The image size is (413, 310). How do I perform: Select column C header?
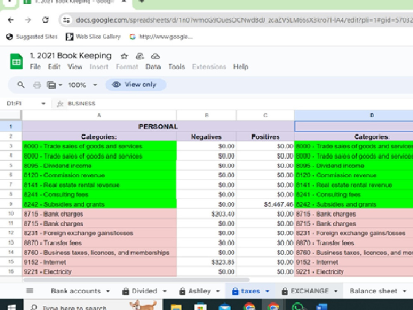click(x=266, y=115)
